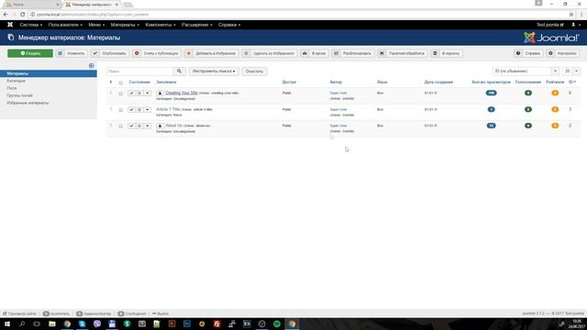Click lock icon on Creating Your Site

tap(160, 93)
